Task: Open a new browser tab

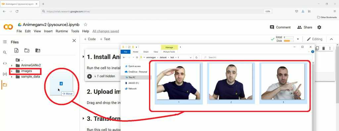Action: pos(43,4)
